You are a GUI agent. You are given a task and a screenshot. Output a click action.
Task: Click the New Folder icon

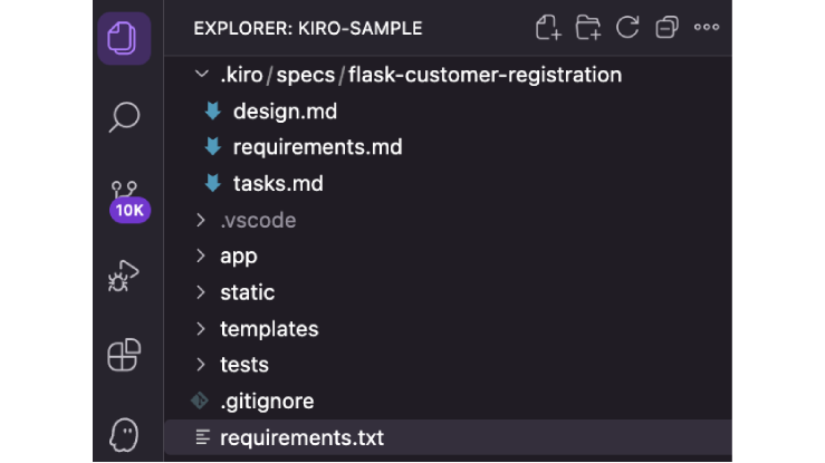(588, 28)
